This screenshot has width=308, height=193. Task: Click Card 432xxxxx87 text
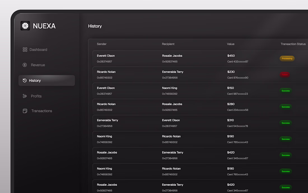point(238,61)
